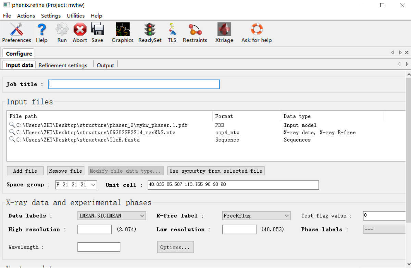Viewport: 411px width, 268px height.
Task: Click Use symmetry from selected file
Action: point(216,171)
